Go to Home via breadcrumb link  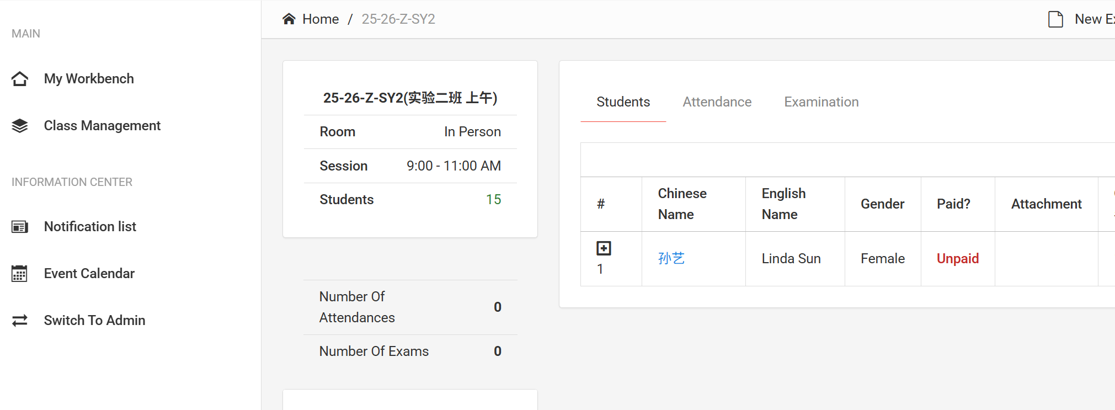point(320,19)
